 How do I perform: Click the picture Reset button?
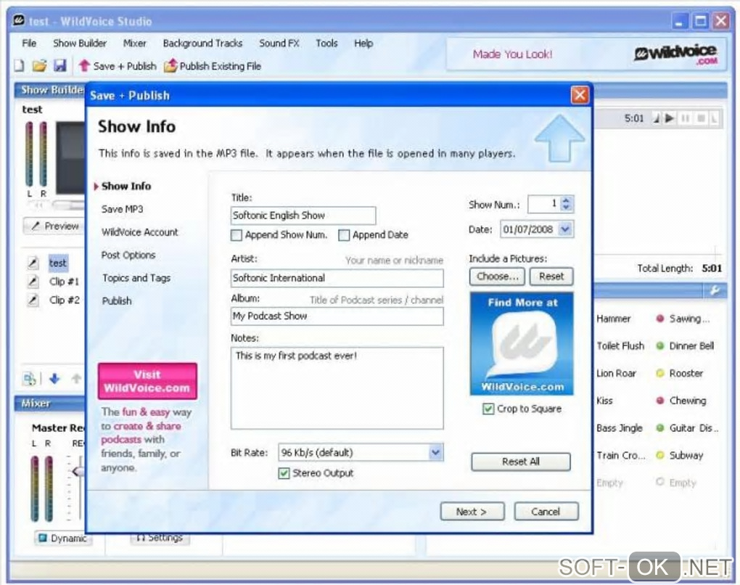pos(551,277)
